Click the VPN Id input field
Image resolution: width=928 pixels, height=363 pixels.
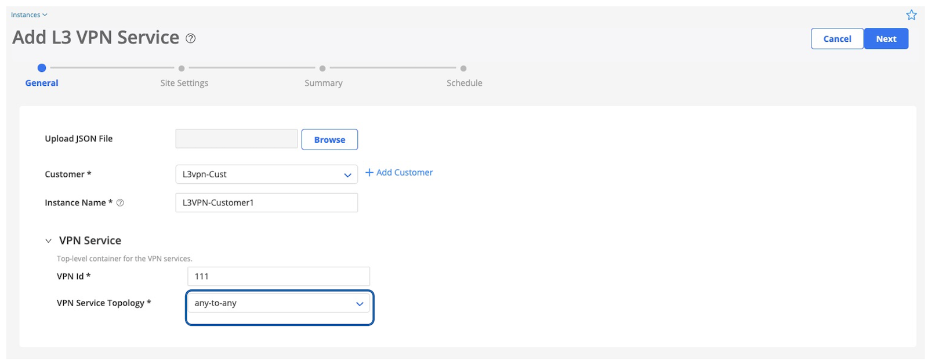[279, 277]
